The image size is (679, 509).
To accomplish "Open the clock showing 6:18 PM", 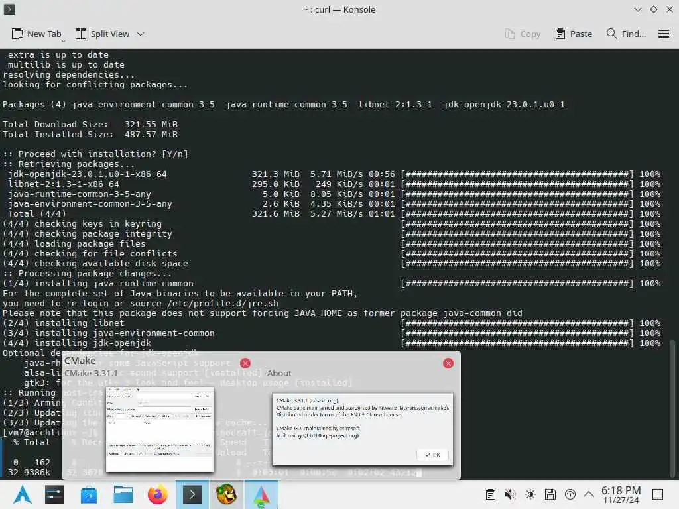I will tap(621, 494).
